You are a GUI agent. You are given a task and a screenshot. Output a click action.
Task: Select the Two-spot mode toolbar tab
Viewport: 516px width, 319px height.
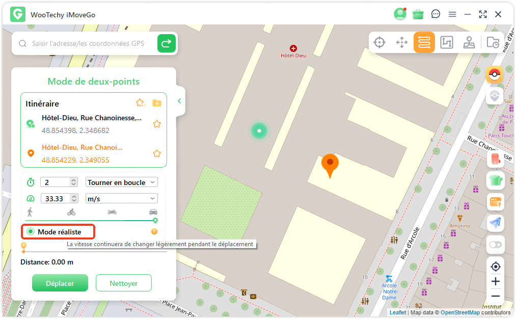pos(424,42)
